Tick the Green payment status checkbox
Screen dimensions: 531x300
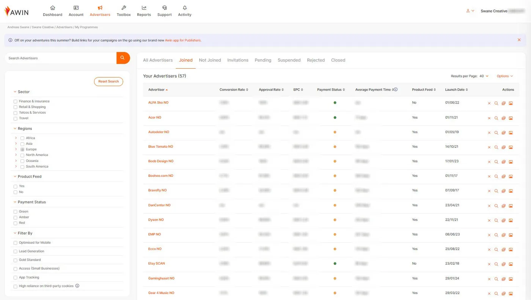15,212
